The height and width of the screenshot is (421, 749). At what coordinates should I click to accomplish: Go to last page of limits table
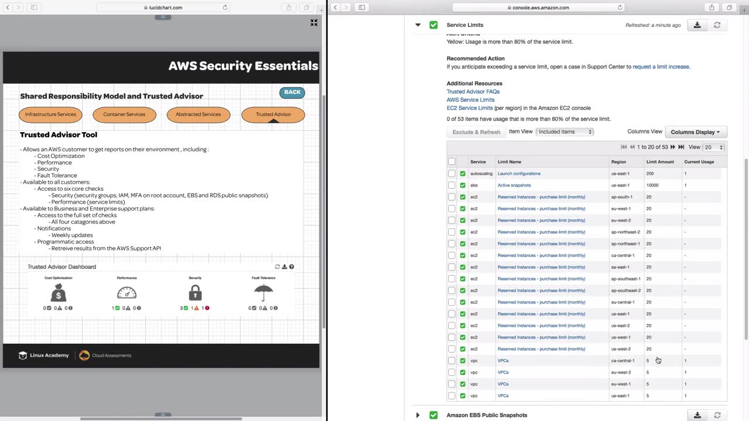681,147
